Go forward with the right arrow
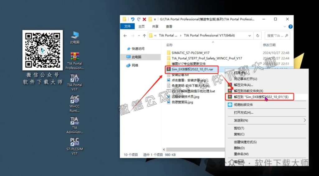This screenshot has height=176, width=319. pyautogui.click(x=133, y=36)
